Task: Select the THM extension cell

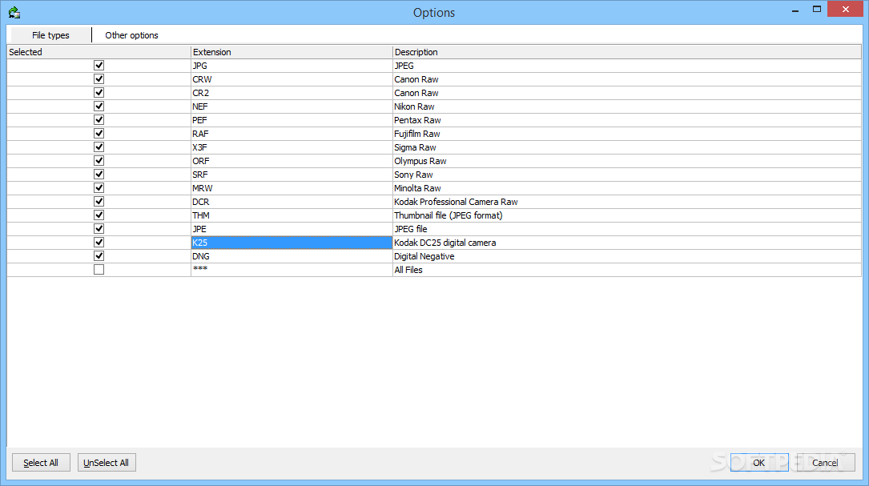Action: pyautogui.click(x=292, y=215)
